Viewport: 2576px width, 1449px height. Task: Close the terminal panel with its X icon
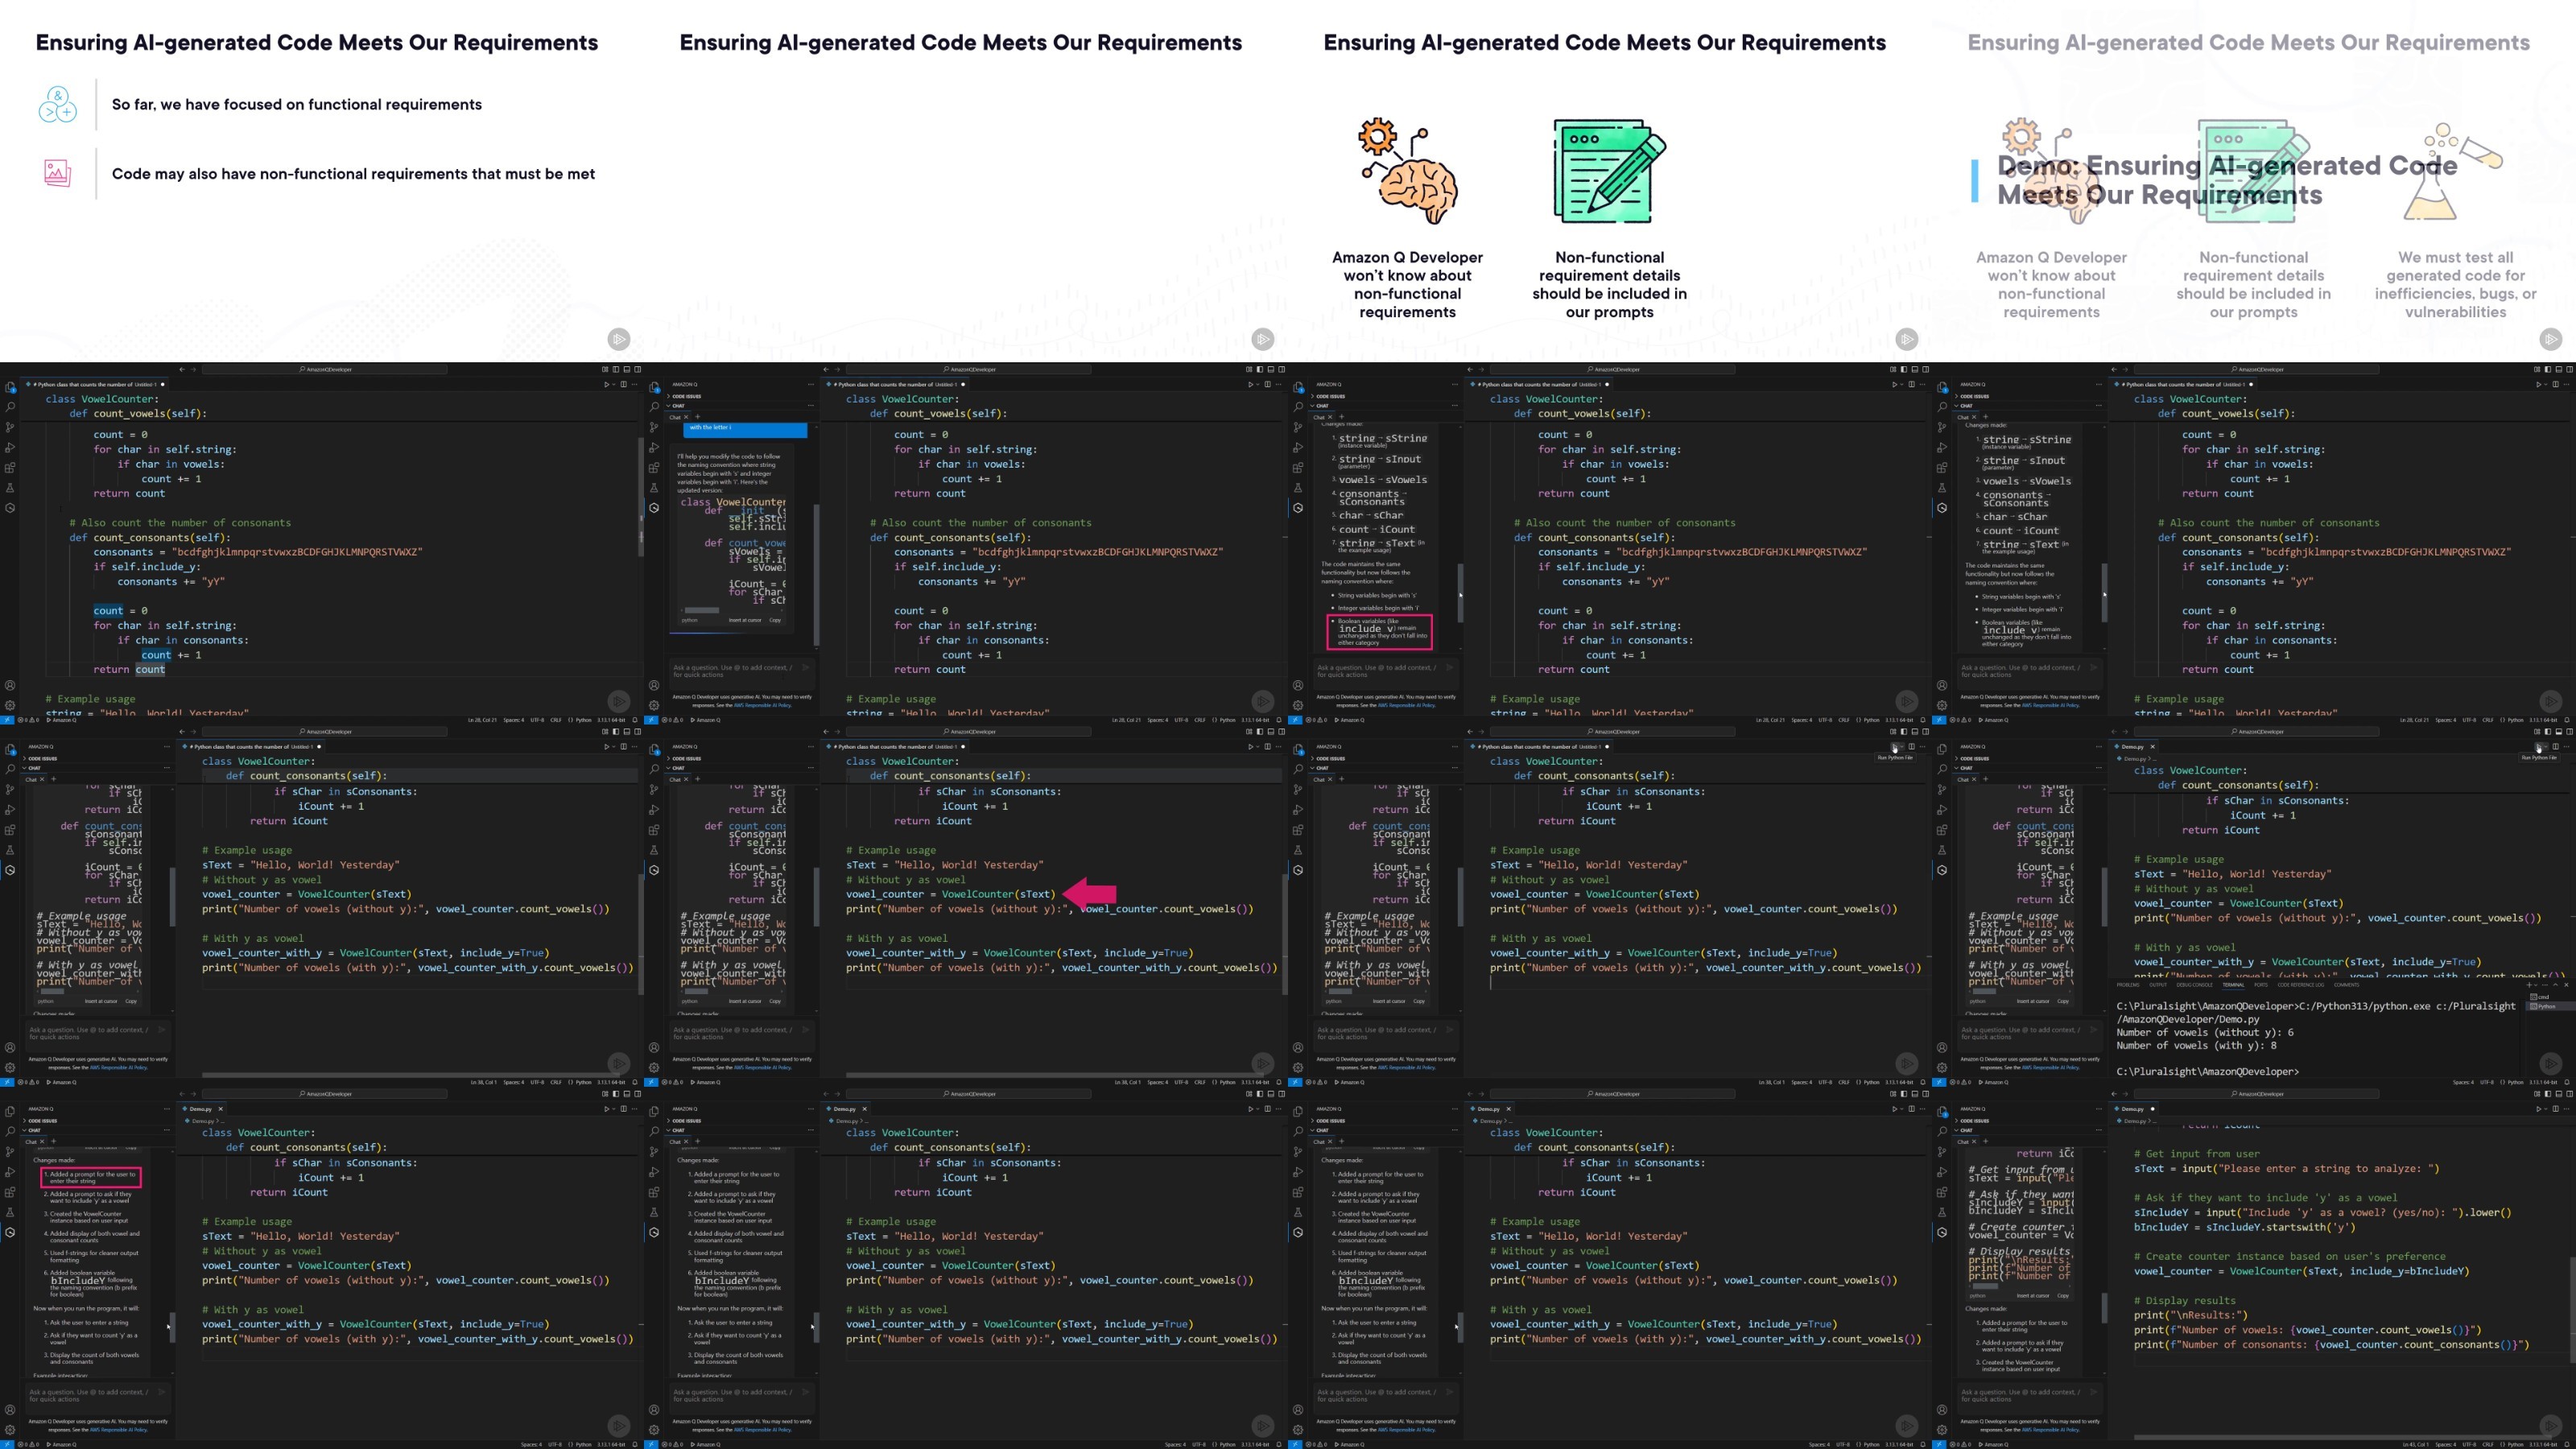pos(2567,985)
